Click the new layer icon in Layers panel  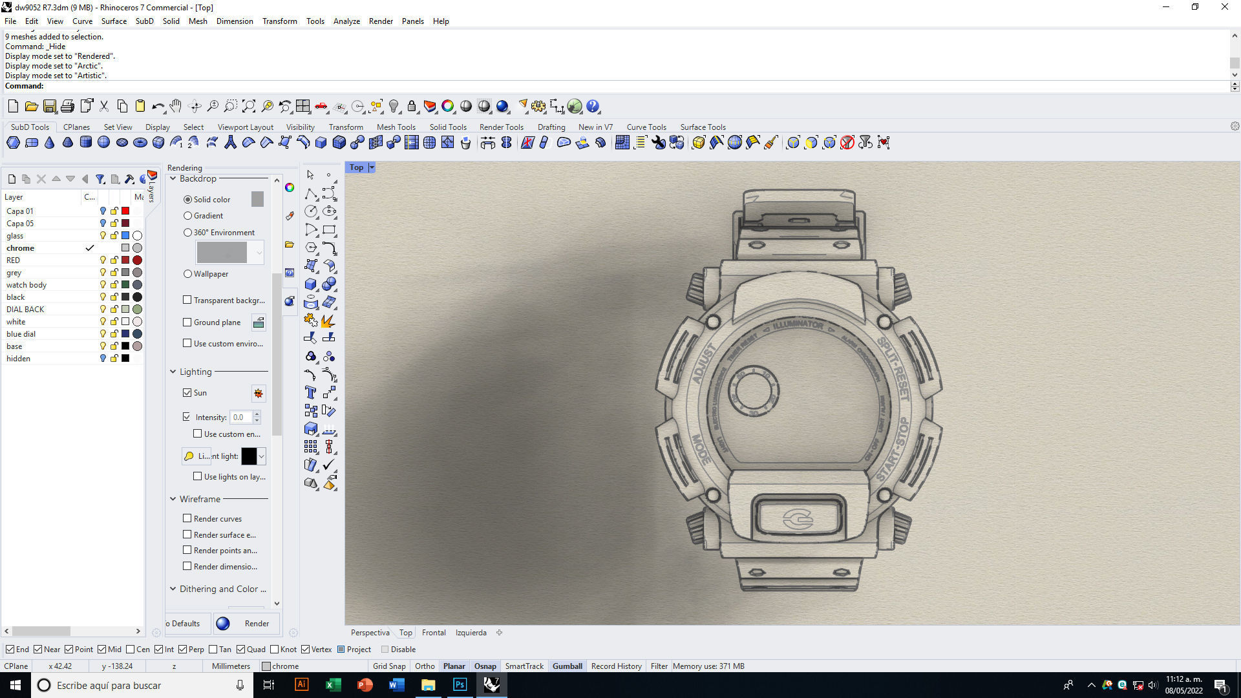pos(12,179)
